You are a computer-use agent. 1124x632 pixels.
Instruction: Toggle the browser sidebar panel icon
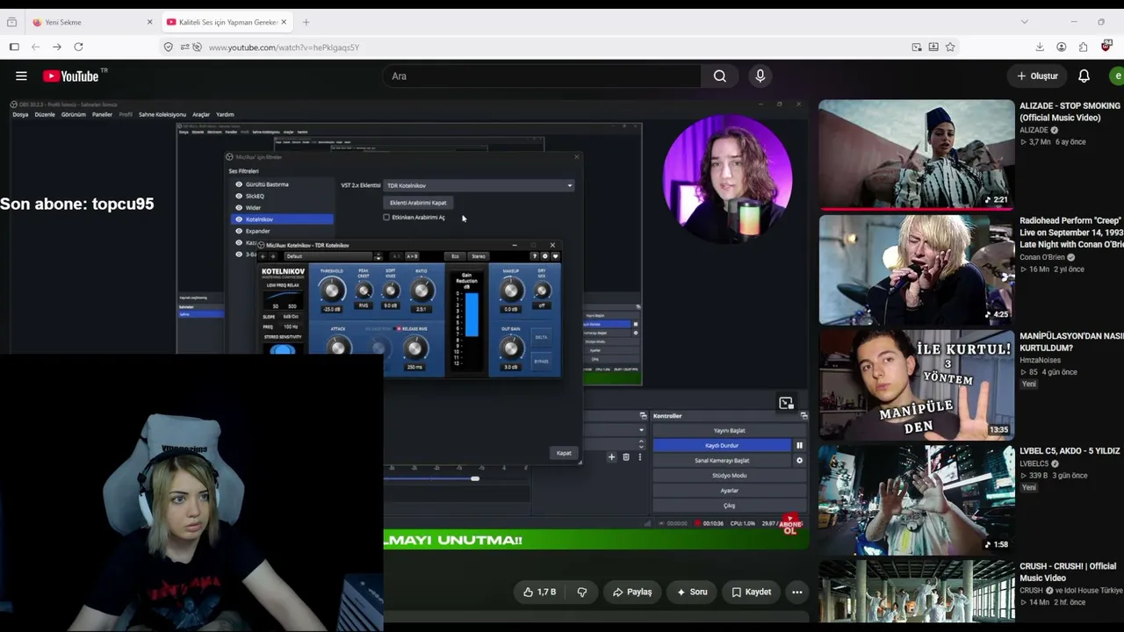(14, 47)
